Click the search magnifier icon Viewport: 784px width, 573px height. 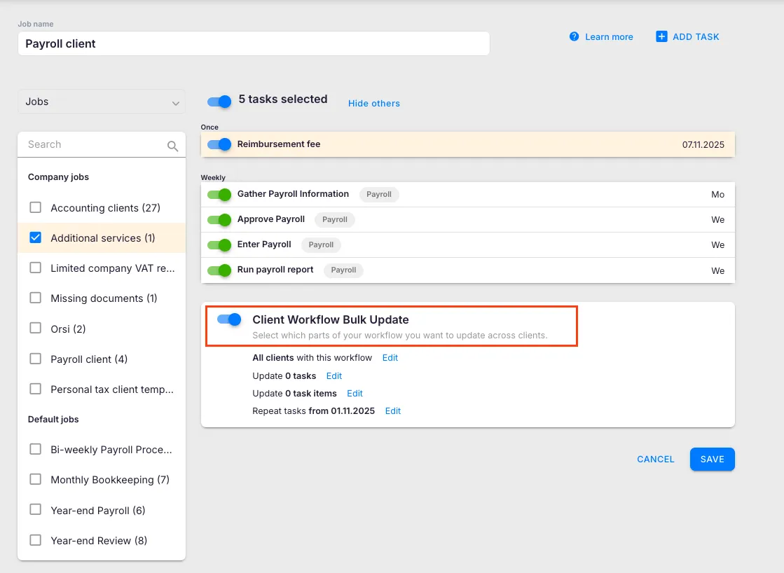(x=172, y=146)
